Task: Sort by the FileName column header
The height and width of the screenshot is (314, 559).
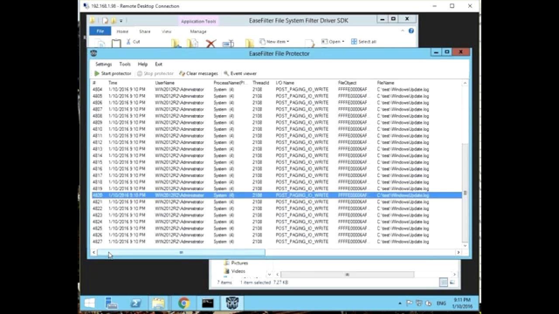Action: coord(386,83)
